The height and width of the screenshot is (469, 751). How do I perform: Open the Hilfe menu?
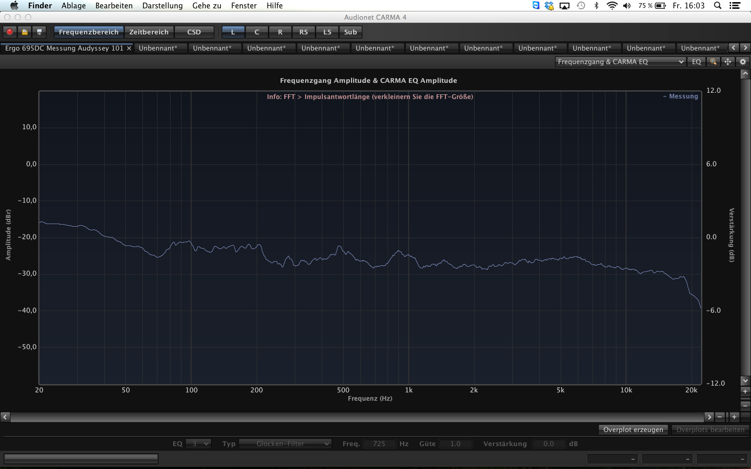pyautogui.click(x=275, y=6)
